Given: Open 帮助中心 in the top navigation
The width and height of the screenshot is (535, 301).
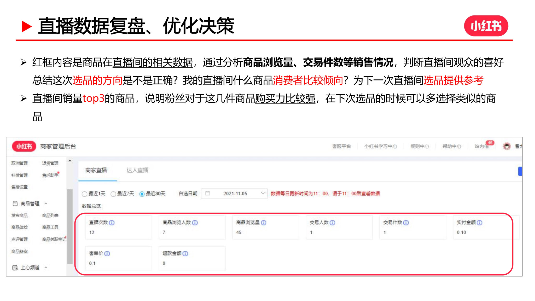Looking at the screenshot, I should [x=452, y=146].
